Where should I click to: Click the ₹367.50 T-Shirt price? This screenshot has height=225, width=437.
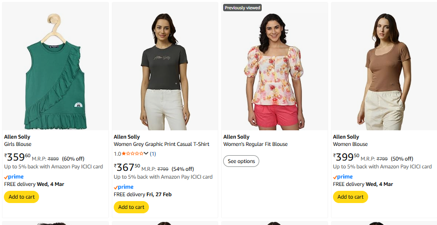pyautogui.click(x=127, y=167)
